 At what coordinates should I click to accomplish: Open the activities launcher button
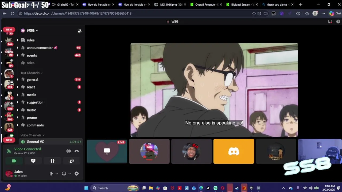click(x=52, y=161)
